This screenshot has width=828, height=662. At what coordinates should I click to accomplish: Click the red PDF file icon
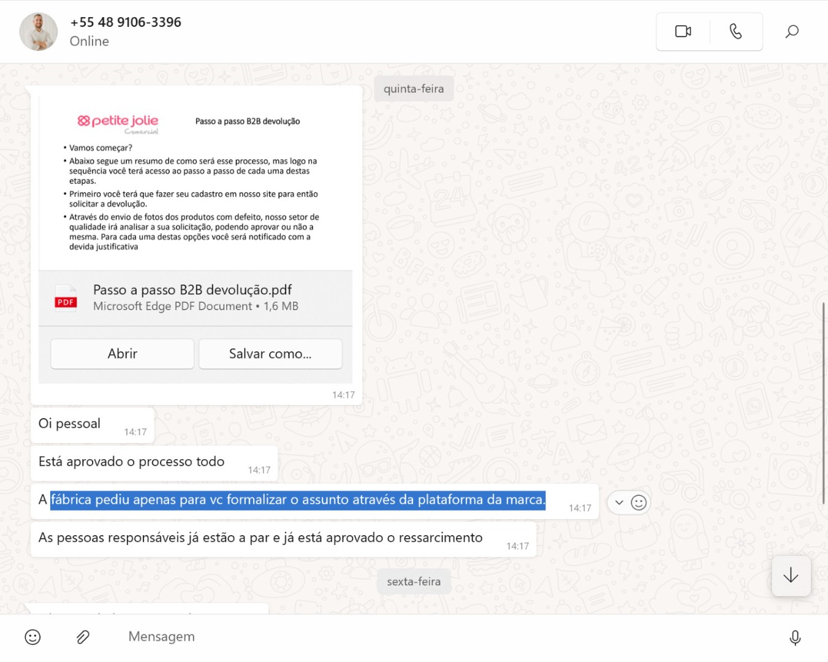pos(66,299)
